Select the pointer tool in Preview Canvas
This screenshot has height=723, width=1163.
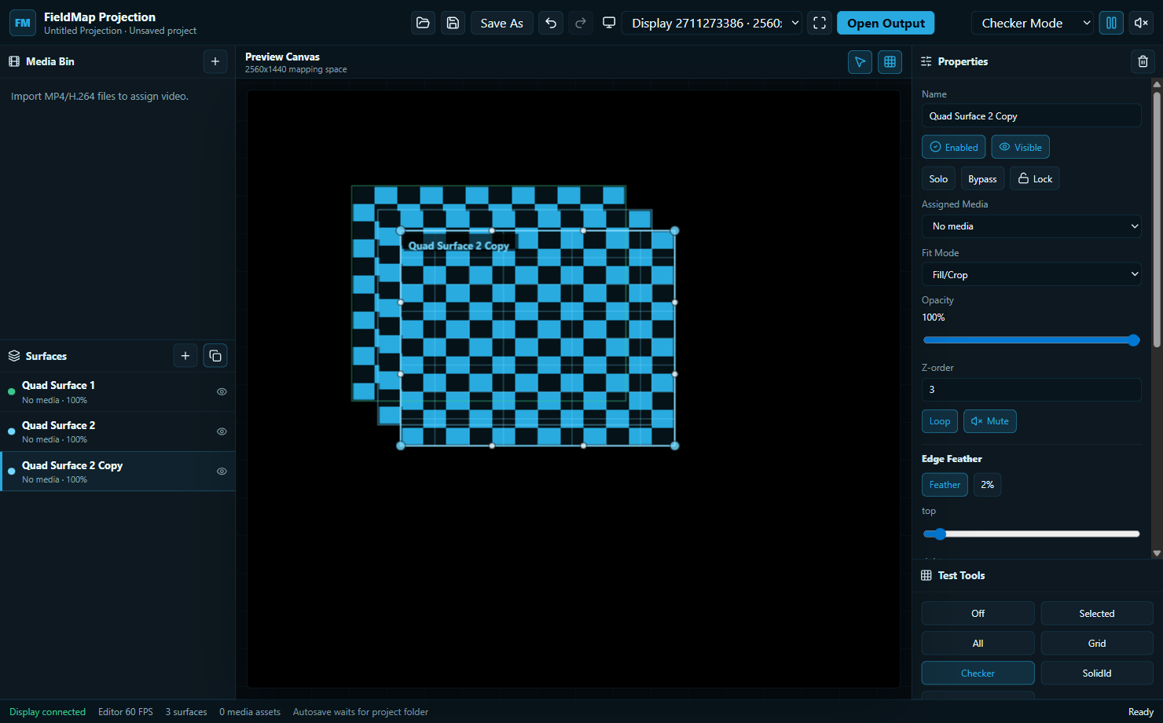[860, 62]
